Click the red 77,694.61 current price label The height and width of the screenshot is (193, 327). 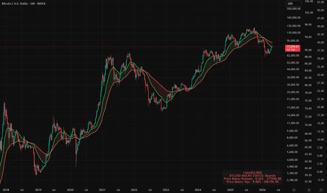pyautogui.click(x=293, y=47)
